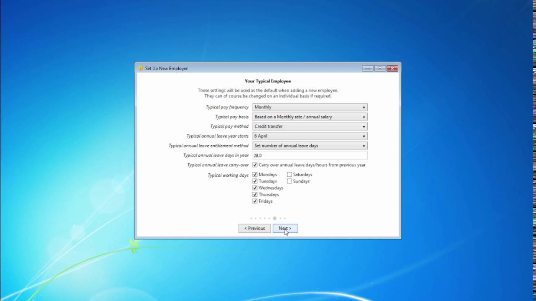This screenshot has width=536, height=301.
Task: Open the Typical pay method dropdown
Action: (310, 126)
